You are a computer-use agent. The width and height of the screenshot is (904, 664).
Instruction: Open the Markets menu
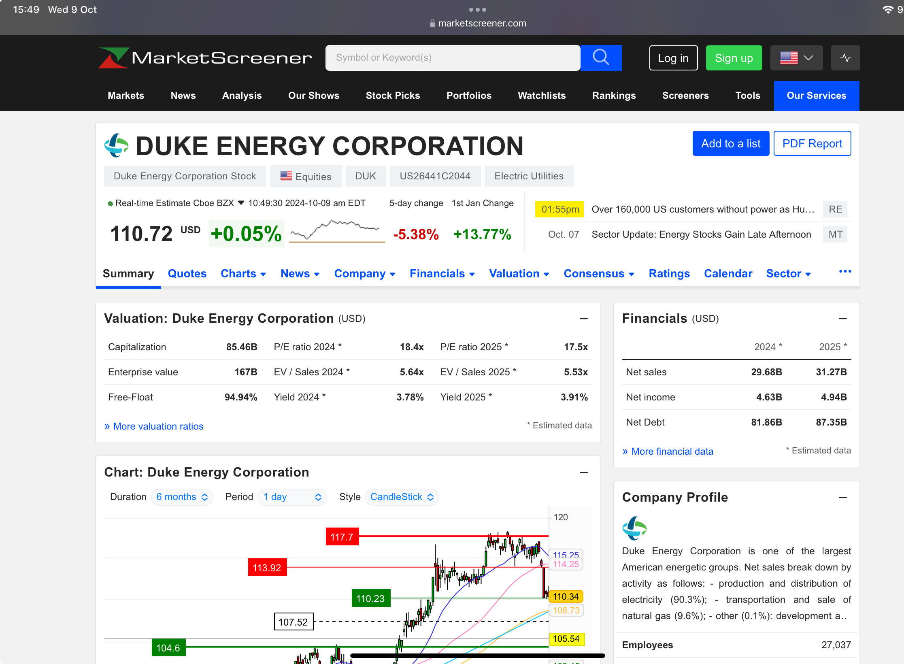click(x=126, y=96)
